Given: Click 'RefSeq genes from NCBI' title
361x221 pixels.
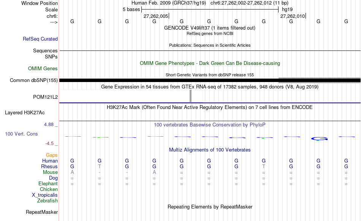Looking at the screenshot, I should pyautogui.click(x=210, y=33).
